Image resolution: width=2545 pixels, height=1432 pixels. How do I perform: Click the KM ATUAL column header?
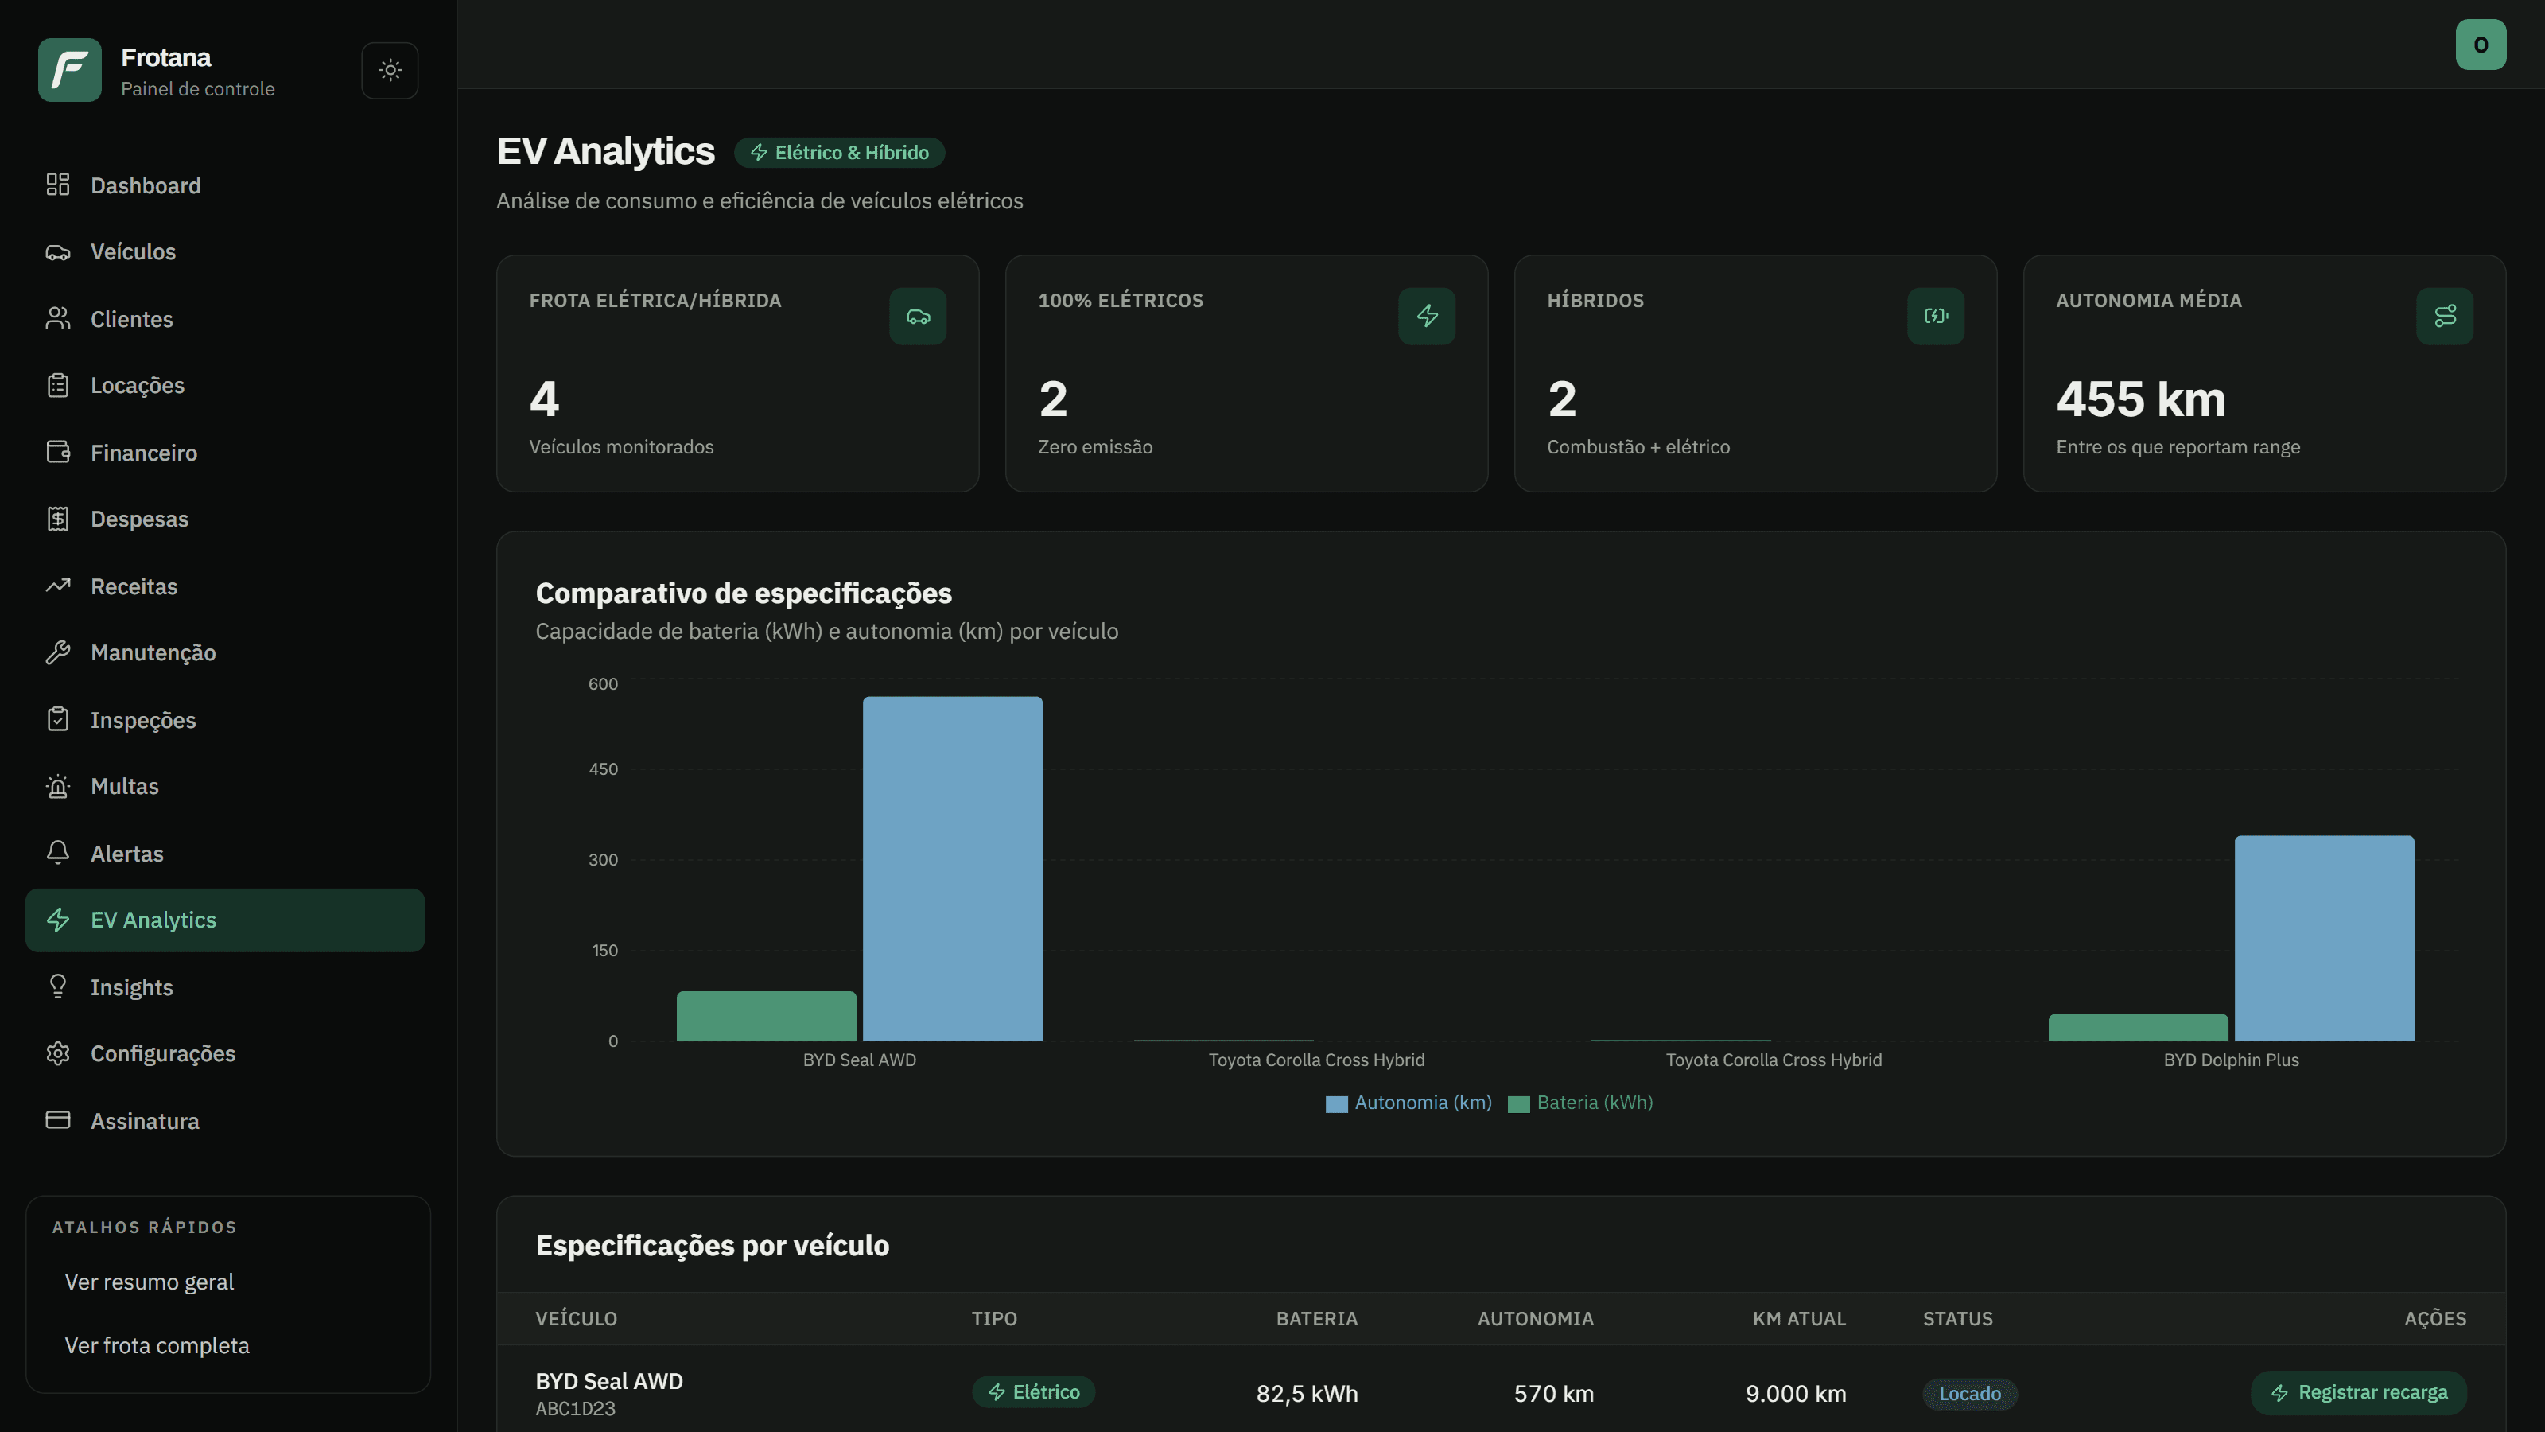(1799, 1318)
